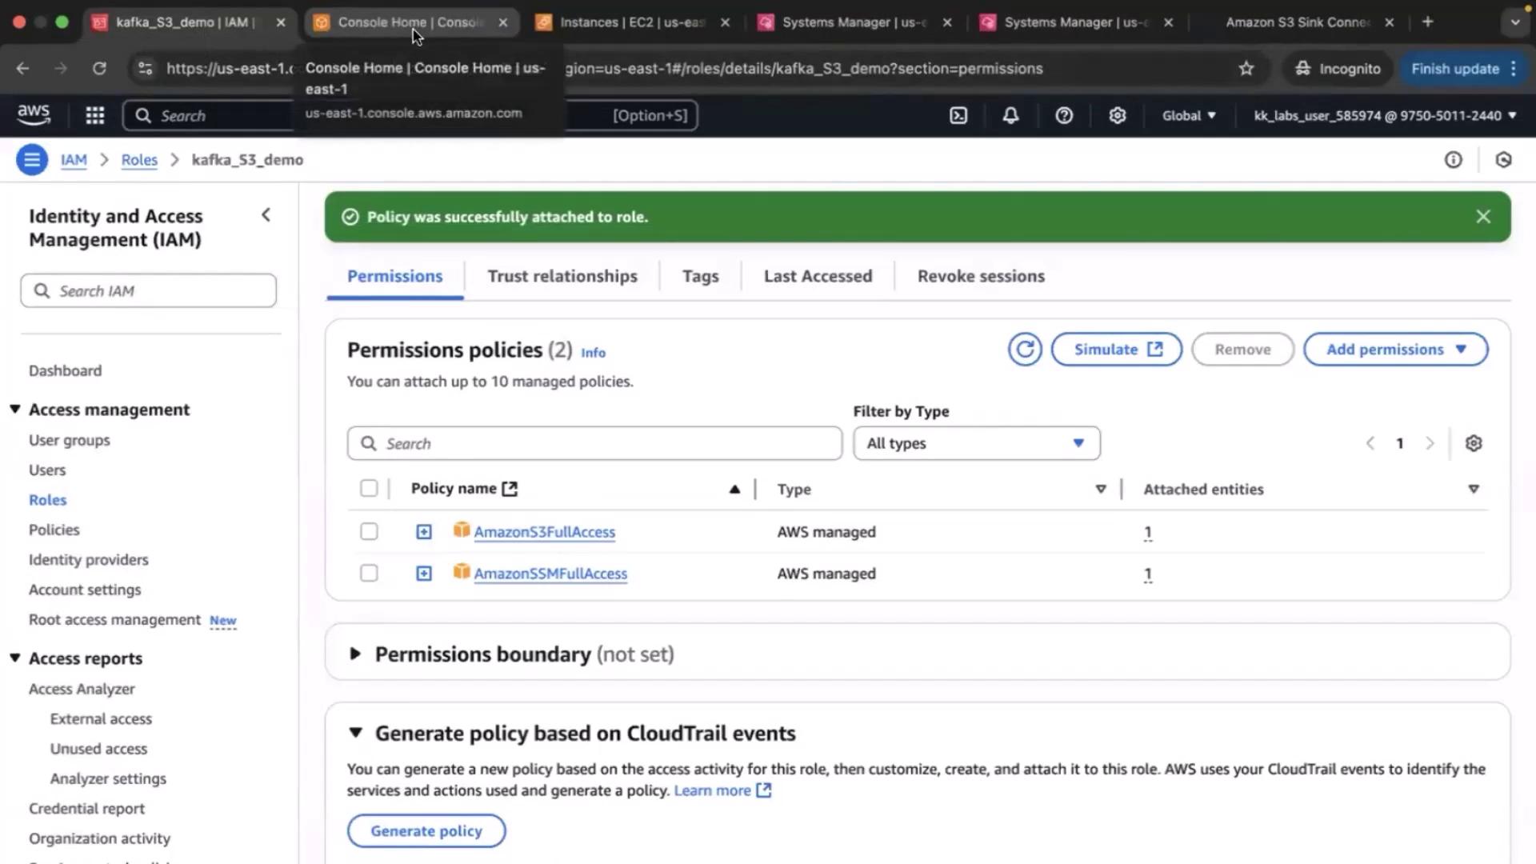The height and width of the screenshot is (864, 1536).
Task: Switch to the Revoke sessions tab
Action: [x=981, y=276]
